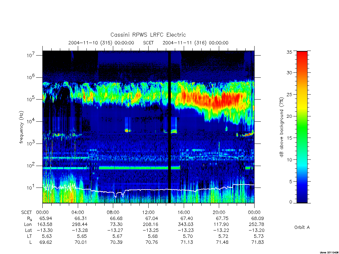The height and width of the screenshot is (254, 339).
Task: Click the '35' color scale label
Action: [x=289, y=52]
